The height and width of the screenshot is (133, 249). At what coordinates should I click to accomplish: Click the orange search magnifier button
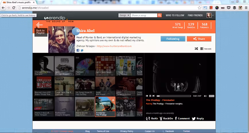(x=159, y=15)
